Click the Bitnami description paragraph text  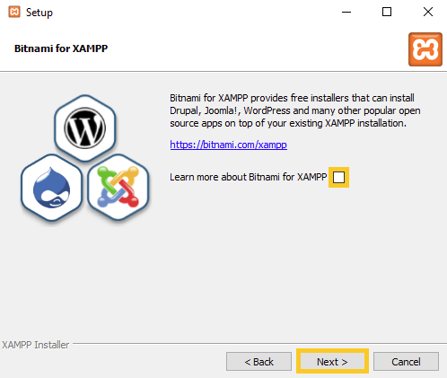295,110
